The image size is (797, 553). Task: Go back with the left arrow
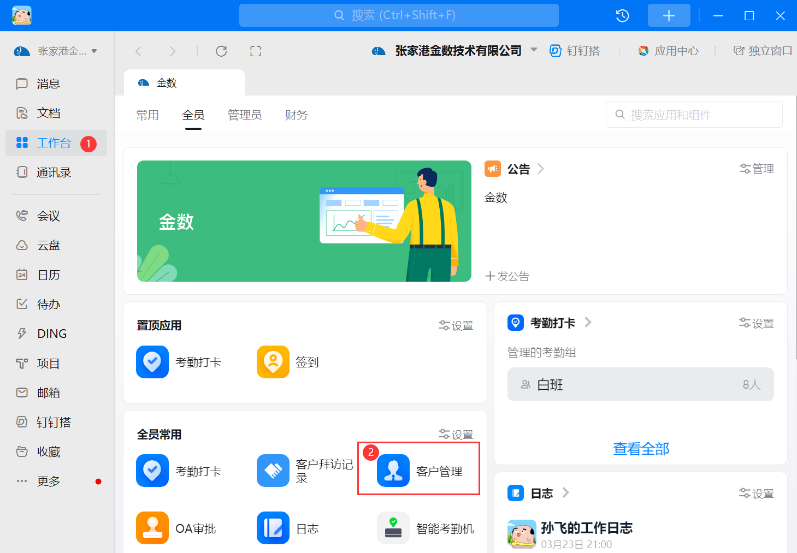click(138, 51)
